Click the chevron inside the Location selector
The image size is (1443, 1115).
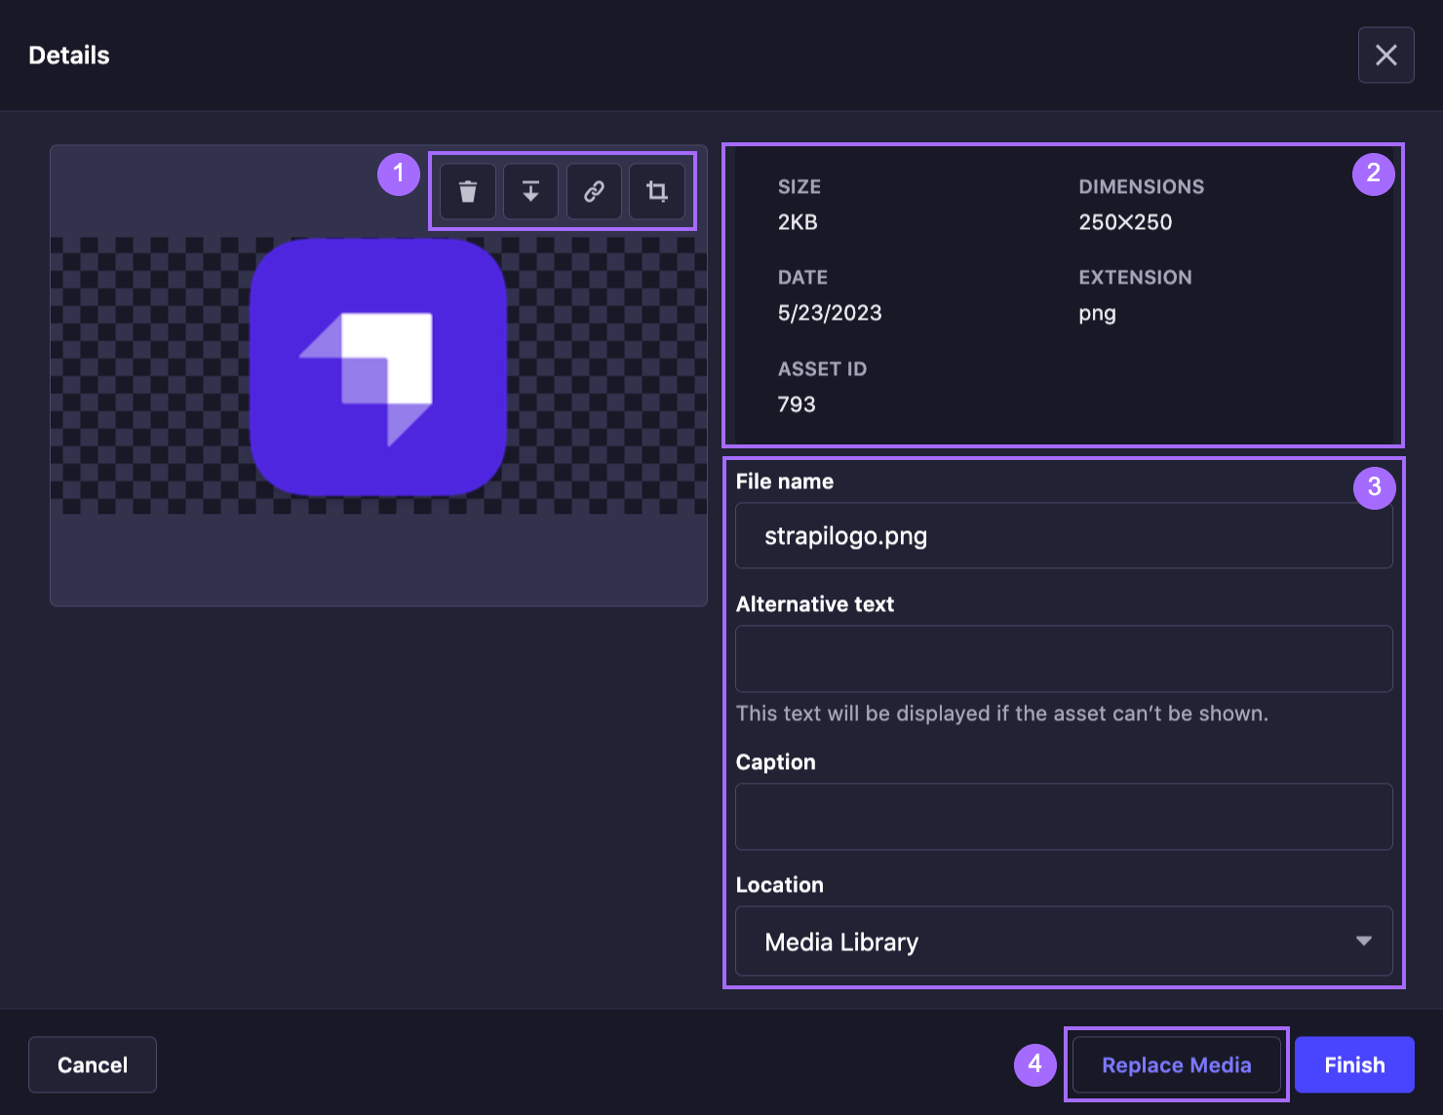pos(1363,942)
